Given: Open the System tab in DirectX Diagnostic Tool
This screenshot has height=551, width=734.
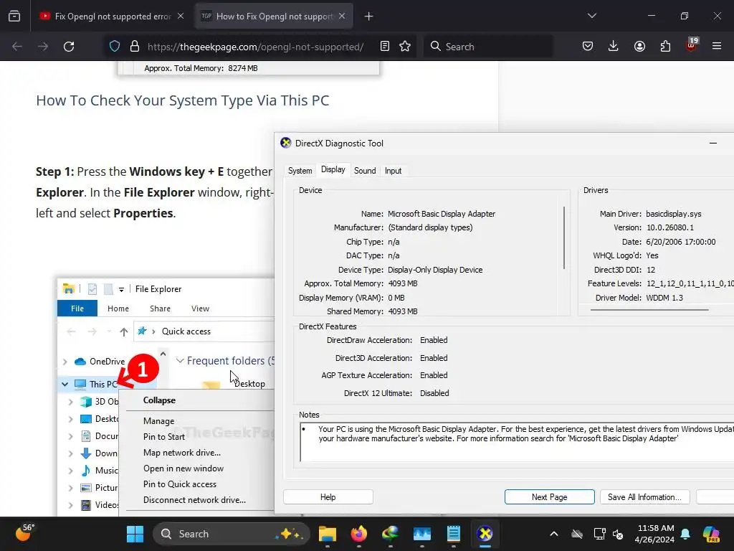Looking at the screenshot, I should 300,171.
